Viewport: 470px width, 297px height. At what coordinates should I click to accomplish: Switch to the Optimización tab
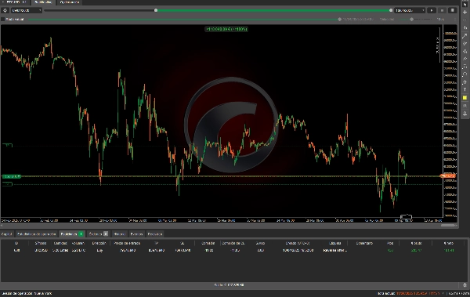point(70,2)
